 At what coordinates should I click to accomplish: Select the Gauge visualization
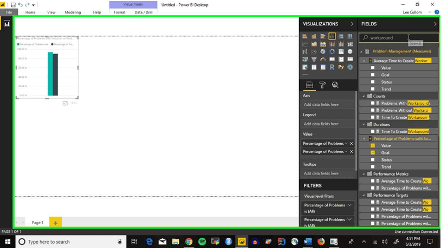[x=323, y=59]
